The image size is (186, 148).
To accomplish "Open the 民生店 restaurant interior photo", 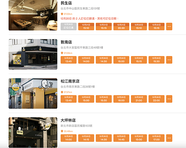I will tap(33, 15).
